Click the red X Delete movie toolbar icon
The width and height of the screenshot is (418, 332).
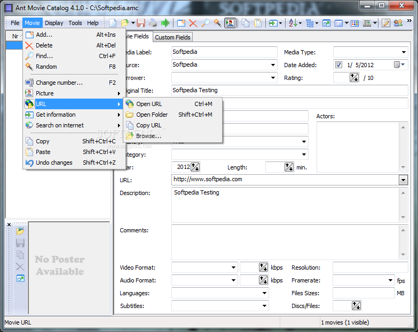click(193, 23)
